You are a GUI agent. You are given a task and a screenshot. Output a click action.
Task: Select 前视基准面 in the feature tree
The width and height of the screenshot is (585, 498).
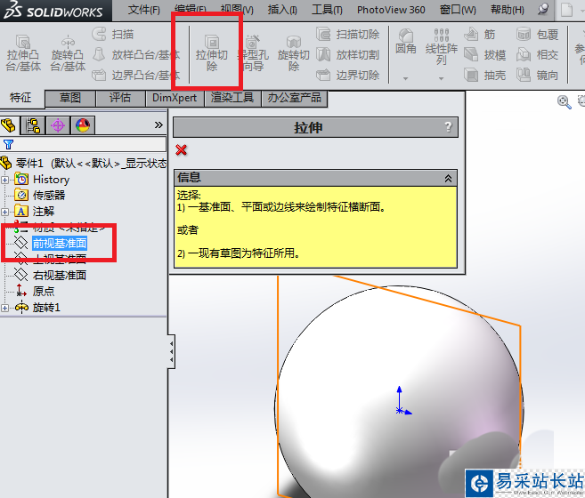[60, 244]
